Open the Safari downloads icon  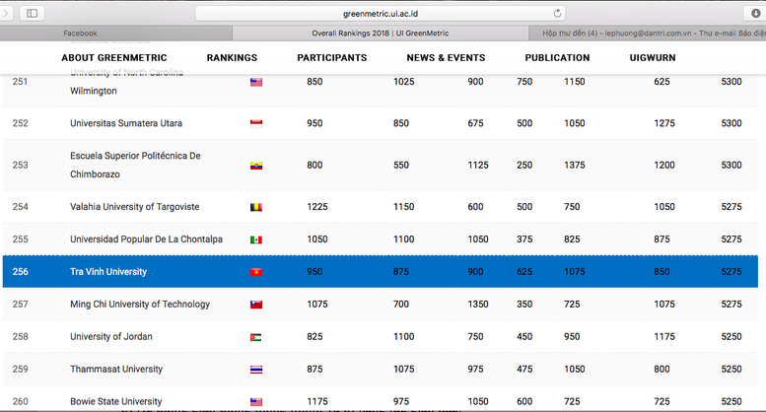coord(756,13)
